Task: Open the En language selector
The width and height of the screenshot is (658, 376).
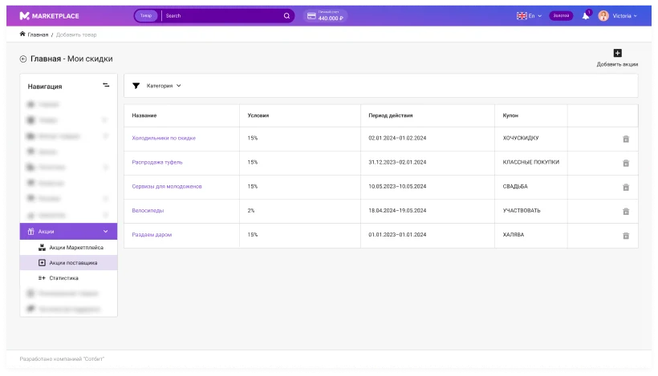Action: 529,16
